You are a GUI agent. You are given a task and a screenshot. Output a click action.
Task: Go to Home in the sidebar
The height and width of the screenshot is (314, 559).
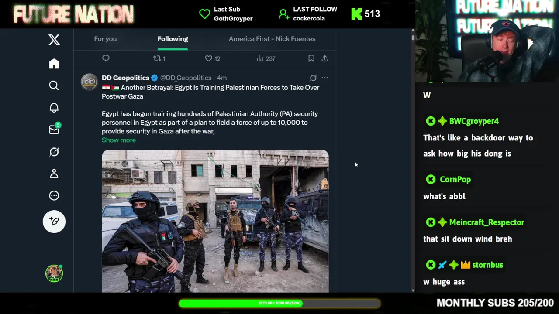[x=54, y=64]
